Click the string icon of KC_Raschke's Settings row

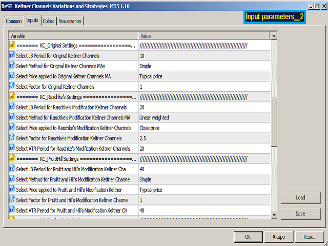(12, 97)
